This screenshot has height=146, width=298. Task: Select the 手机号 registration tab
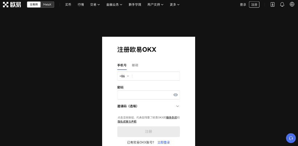tap(122, 65)
